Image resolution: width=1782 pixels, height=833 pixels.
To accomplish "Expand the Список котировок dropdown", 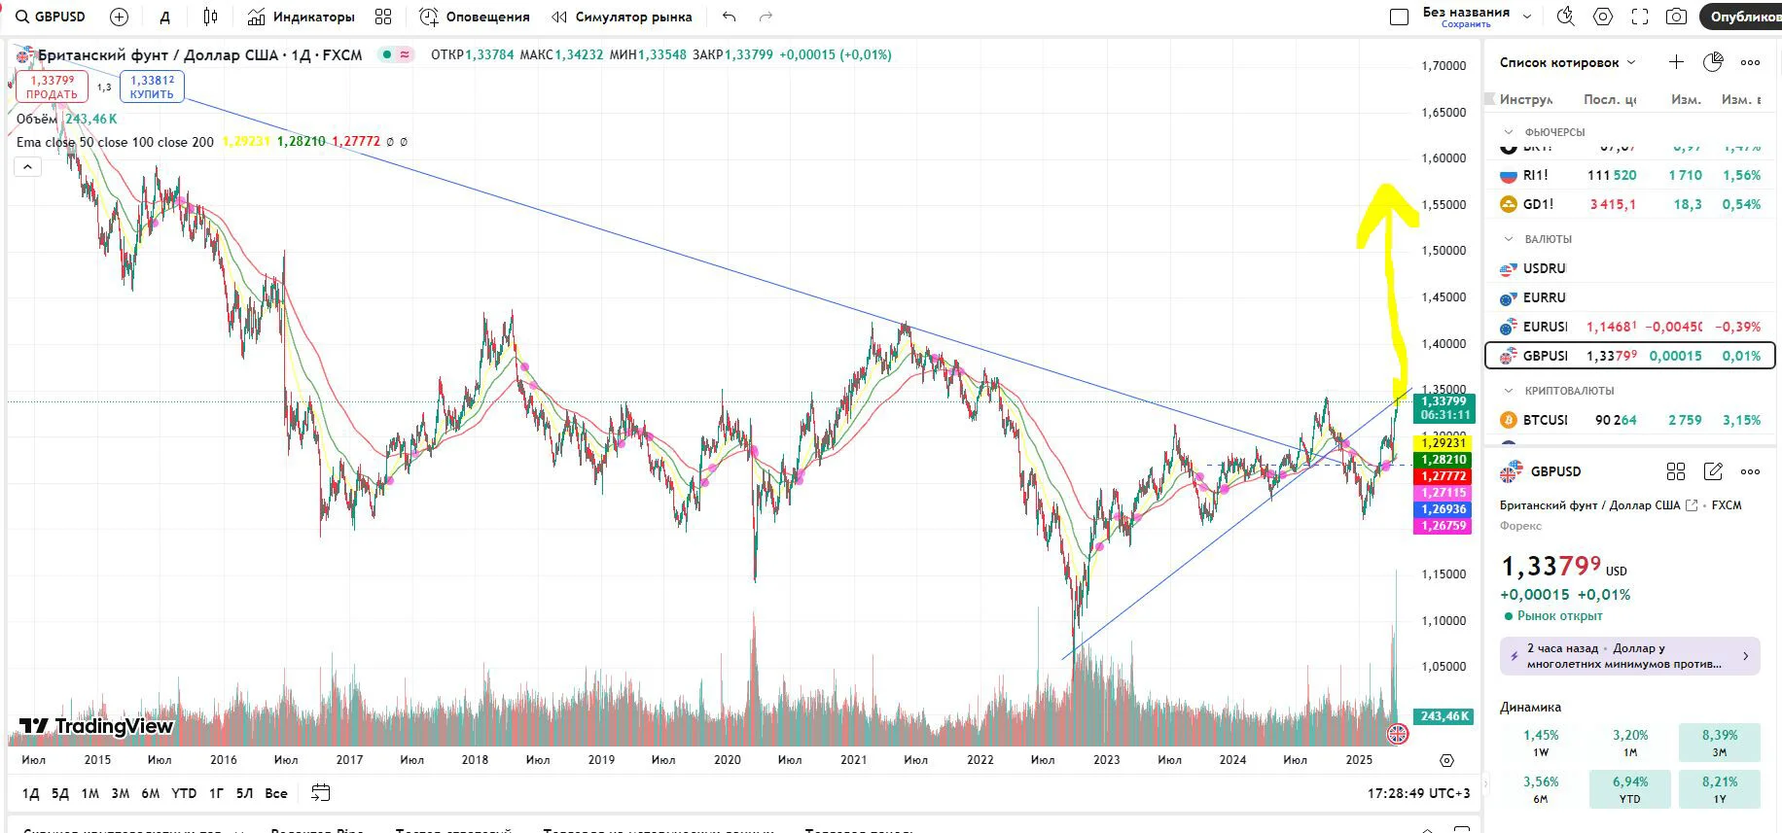I will click(1568, 62).
